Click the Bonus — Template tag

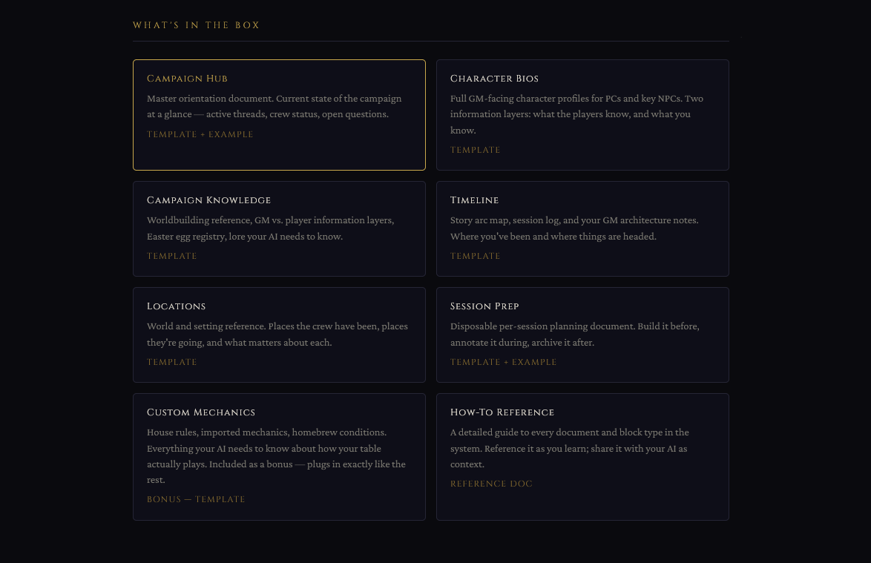pos(196,499)
